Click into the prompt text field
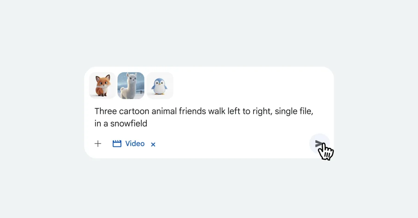This screenshot has width=418, height=218. [206, 117]
